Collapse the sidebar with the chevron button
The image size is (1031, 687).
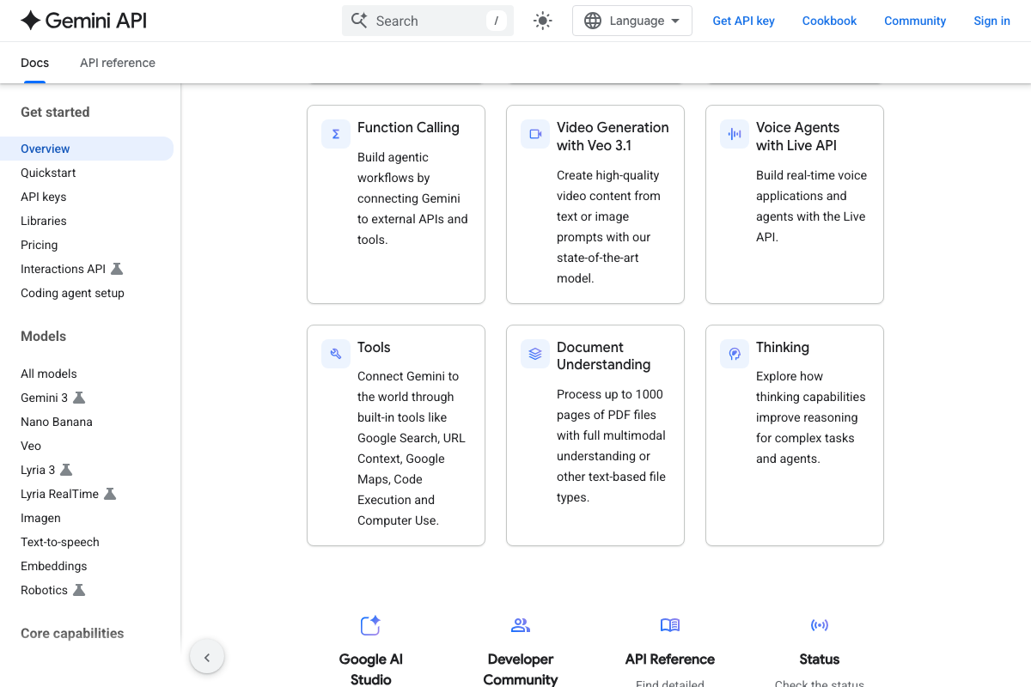207,658
